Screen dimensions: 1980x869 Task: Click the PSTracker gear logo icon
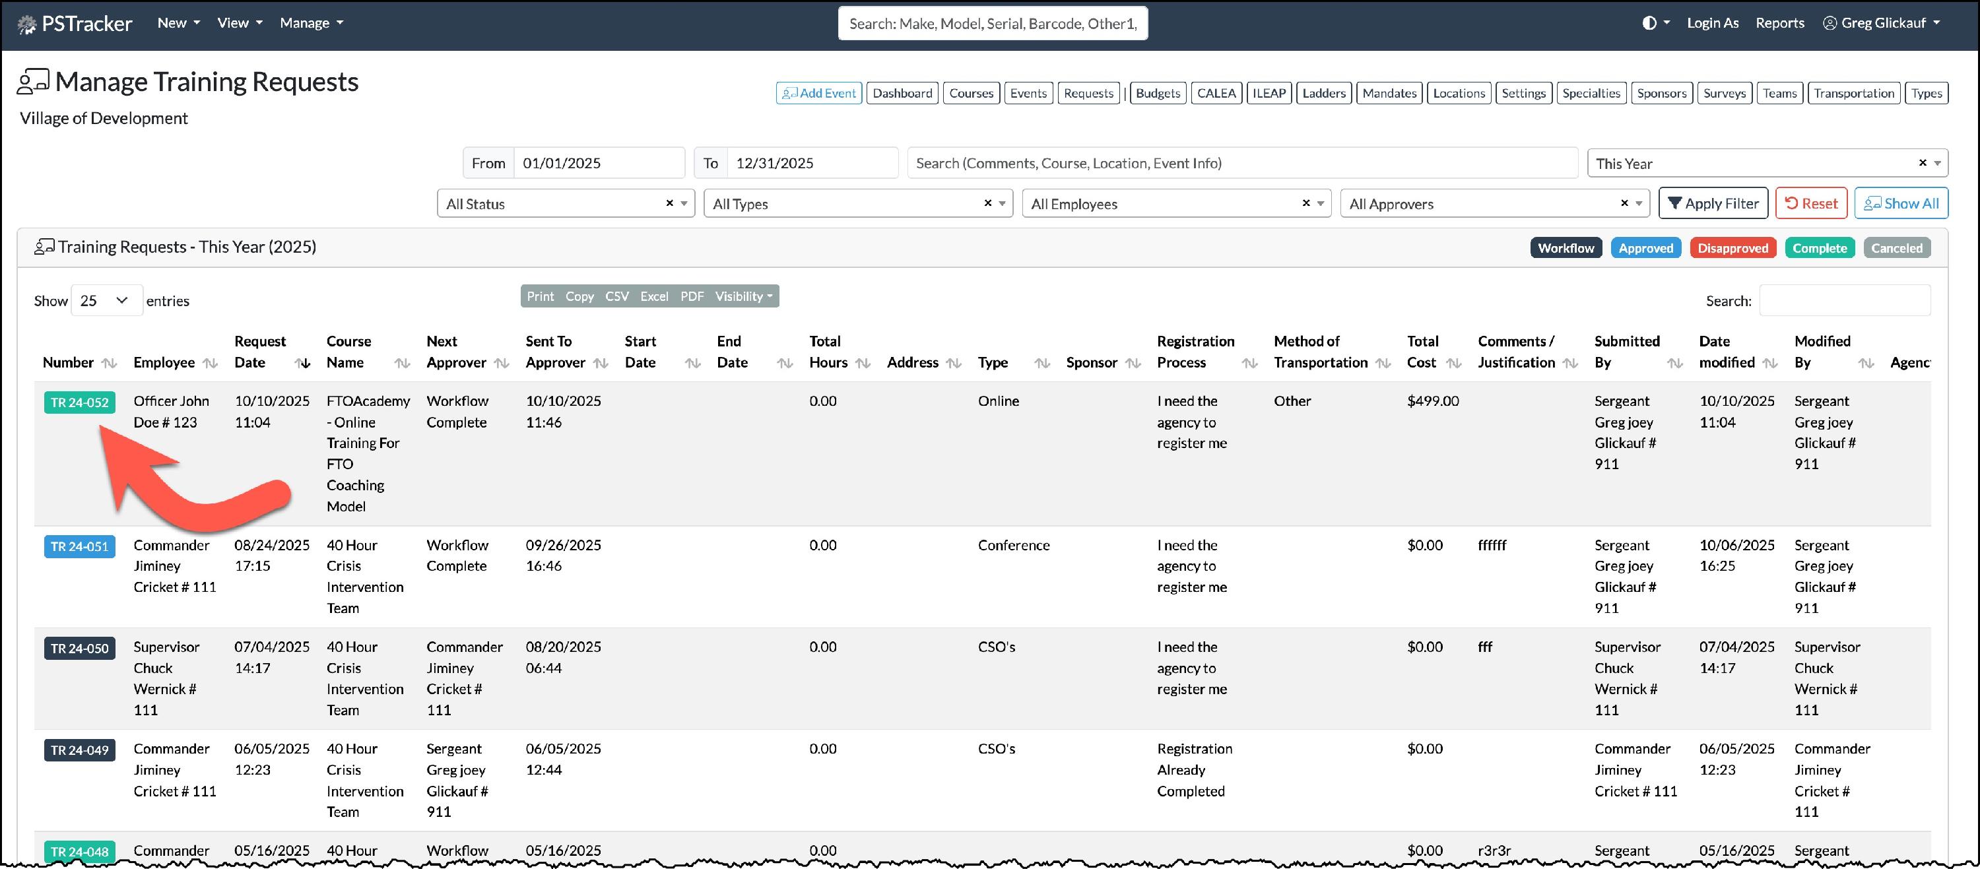[27, 24]
